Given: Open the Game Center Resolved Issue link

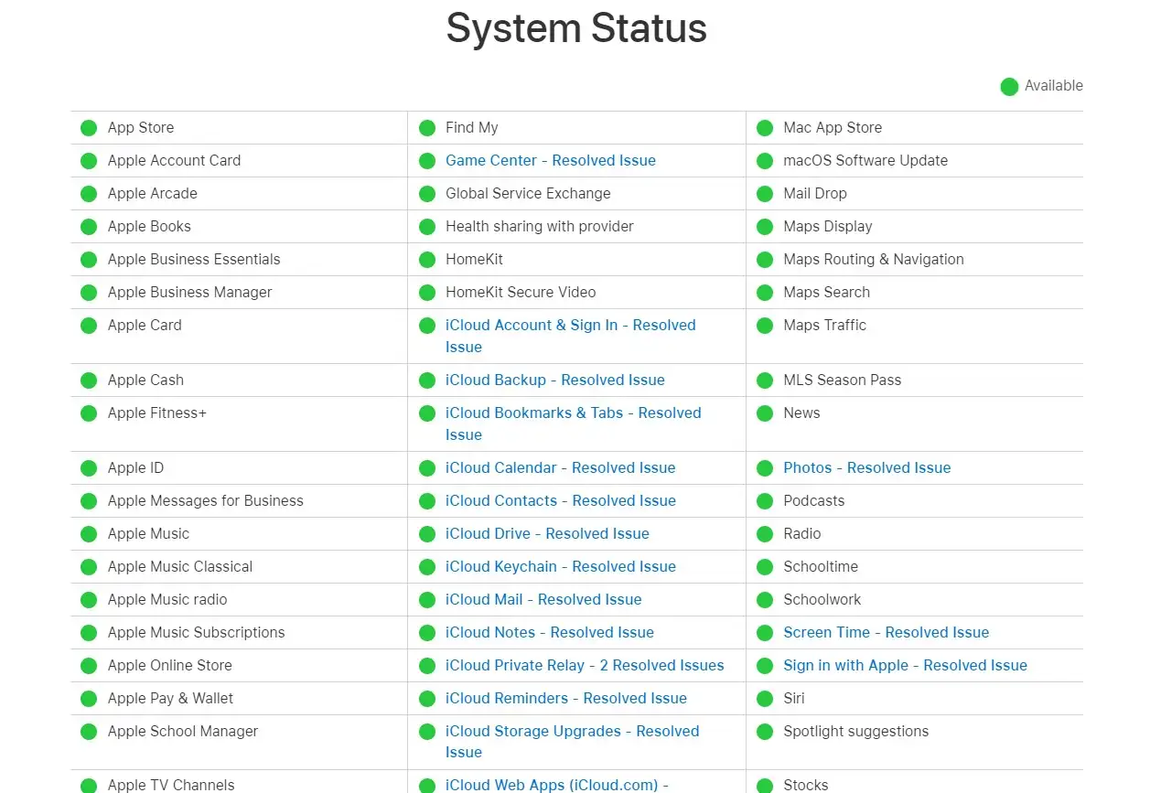Looking at the screenshot, I should [551, 160].
